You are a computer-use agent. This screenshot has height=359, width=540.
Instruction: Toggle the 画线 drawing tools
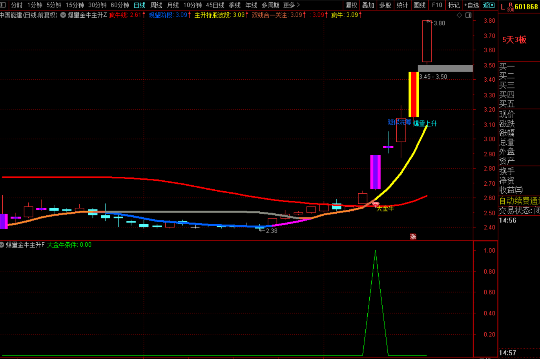pyautogui.click(x=420, y=5)
